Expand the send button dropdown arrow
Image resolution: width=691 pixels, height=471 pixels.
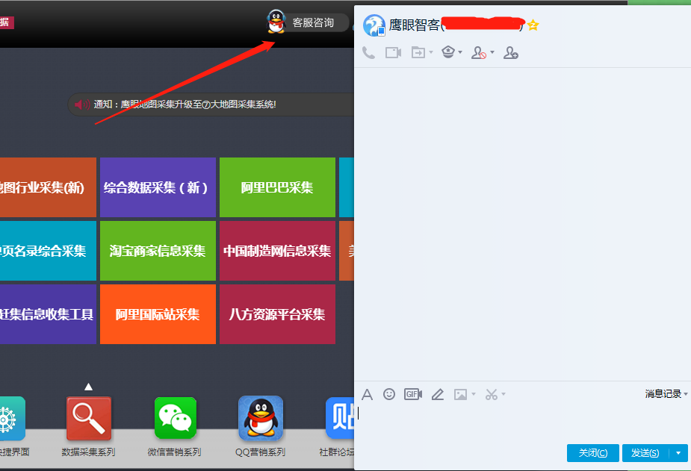click(678, 453)
